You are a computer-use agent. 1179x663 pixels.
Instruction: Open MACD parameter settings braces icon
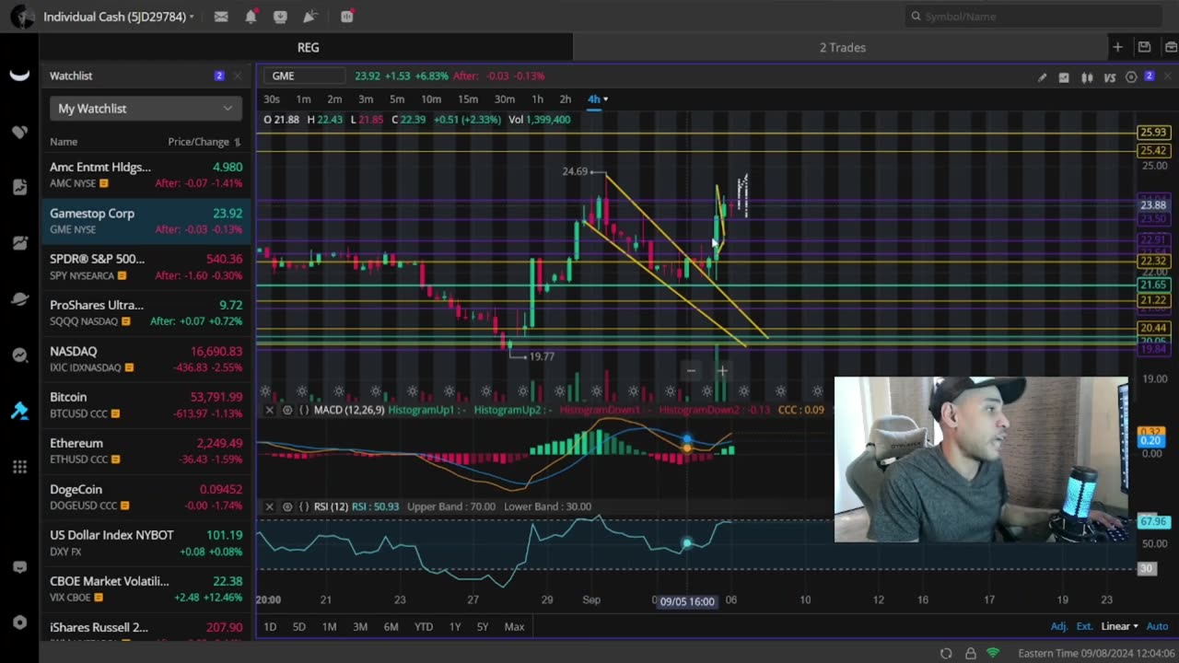coord(304,410)
